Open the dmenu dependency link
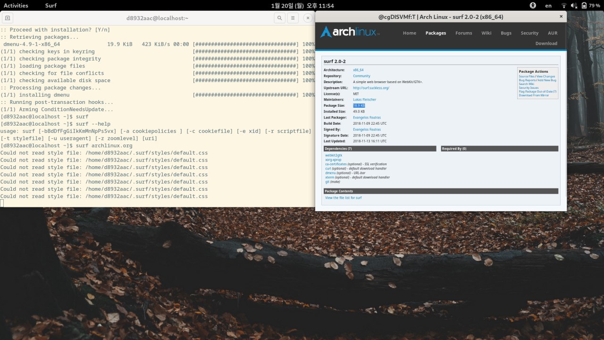 point(330,173)
